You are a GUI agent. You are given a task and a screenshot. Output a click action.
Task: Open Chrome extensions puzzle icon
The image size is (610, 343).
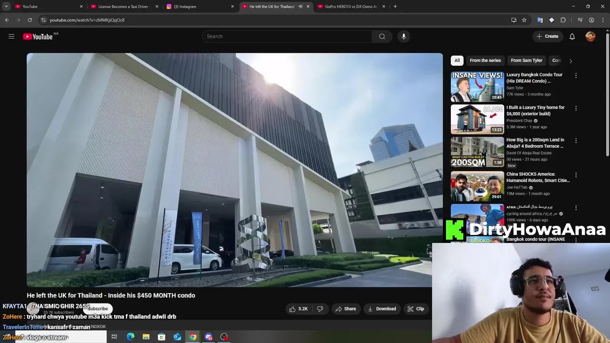tap(563, 20)
